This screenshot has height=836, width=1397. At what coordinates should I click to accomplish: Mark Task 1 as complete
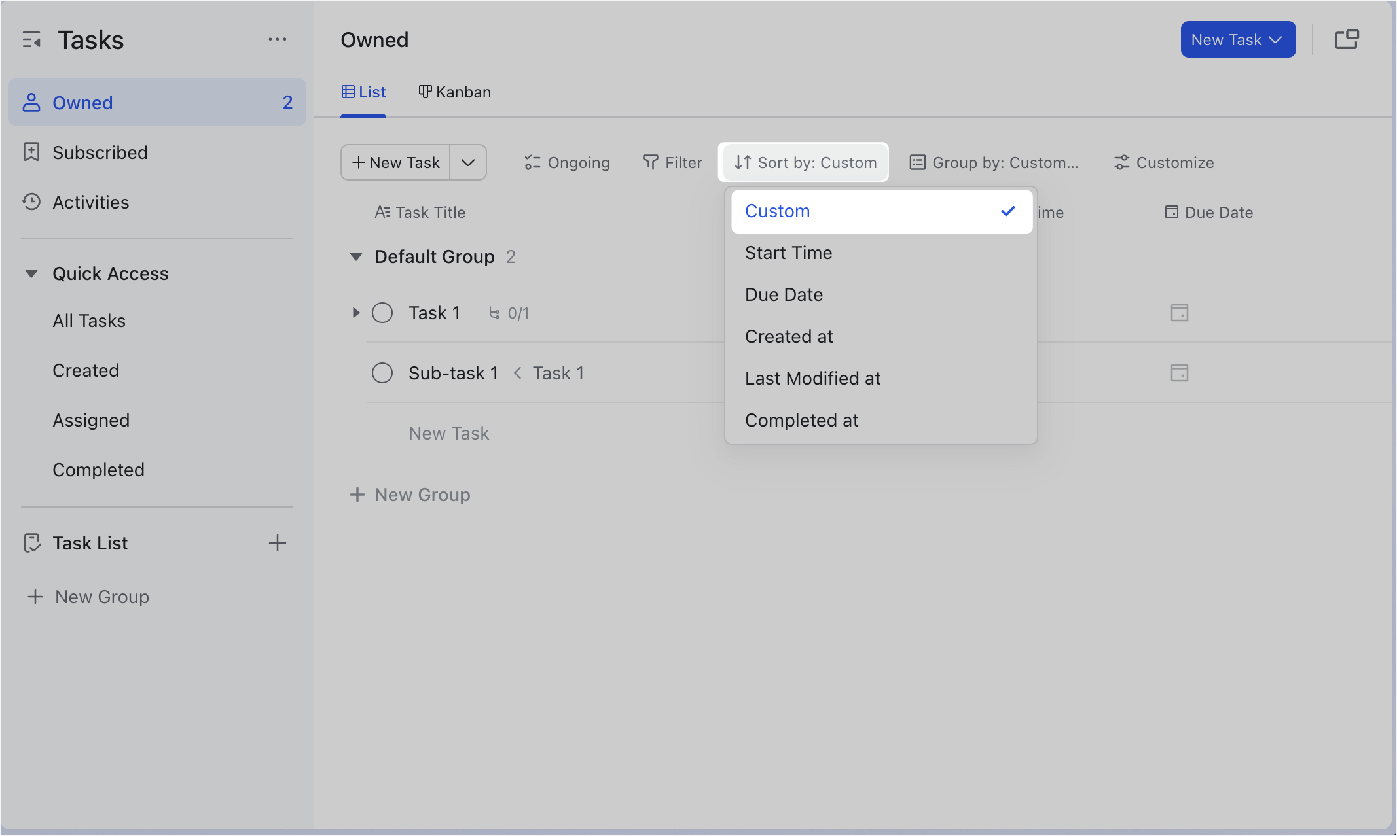coord(382,313)
